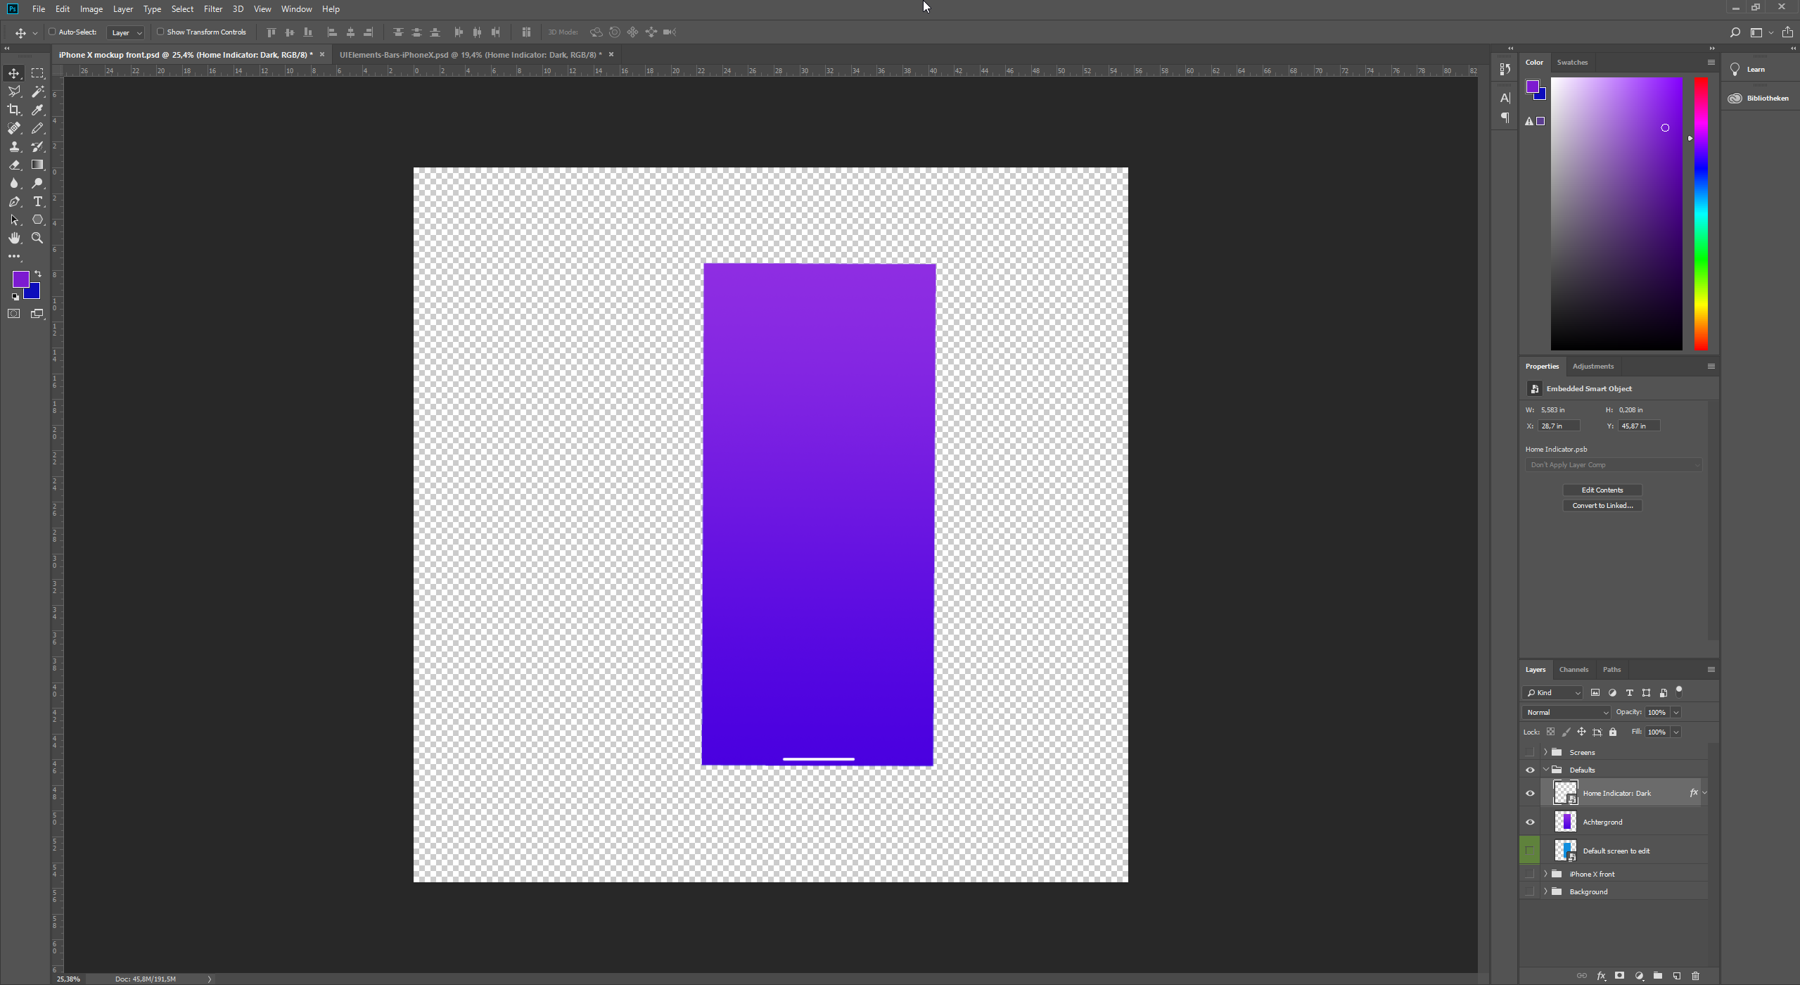
Task: Click the delete layer trash icon
Action: point(1695,976)
